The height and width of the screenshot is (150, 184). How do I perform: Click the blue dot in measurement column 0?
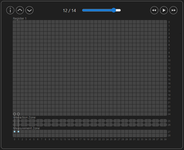coord(15,132)
